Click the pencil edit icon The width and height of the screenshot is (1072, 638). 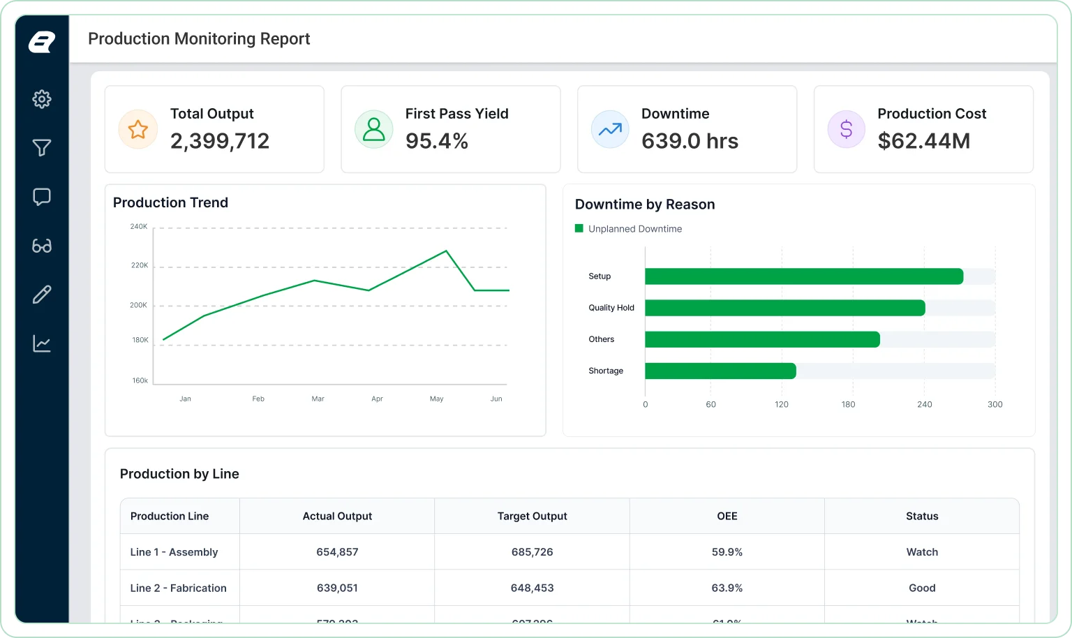click(42, 295)
